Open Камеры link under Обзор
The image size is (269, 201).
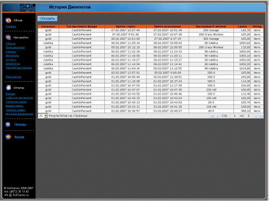click(11, 26)
